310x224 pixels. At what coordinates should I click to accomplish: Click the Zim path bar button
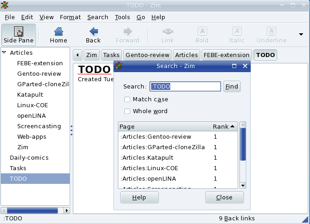coord(91,55)
